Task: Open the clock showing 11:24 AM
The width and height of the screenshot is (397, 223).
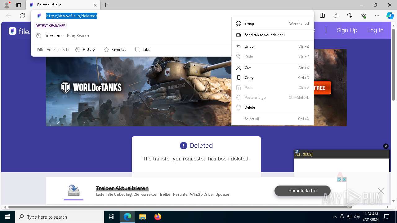Action: (x=370, y=216)
